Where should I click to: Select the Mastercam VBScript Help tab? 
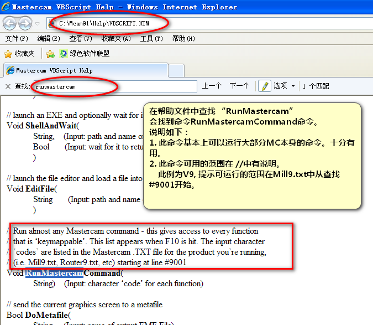pyautogui.click(x=86, y=70)
